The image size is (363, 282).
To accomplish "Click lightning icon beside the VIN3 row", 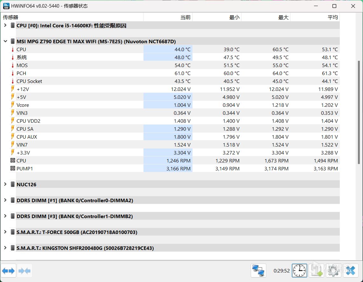I will click(13, 113).
